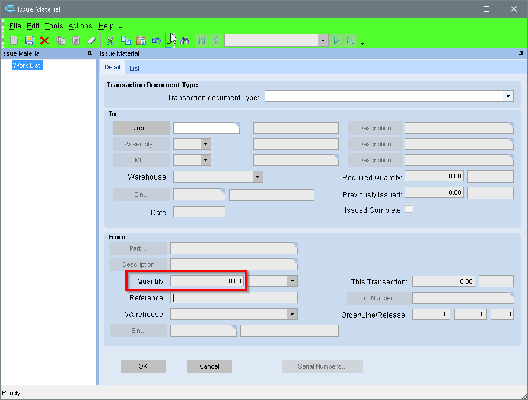The image size is (528, 400).
Task: Click the Job... search button
Action: pos(141,128)
